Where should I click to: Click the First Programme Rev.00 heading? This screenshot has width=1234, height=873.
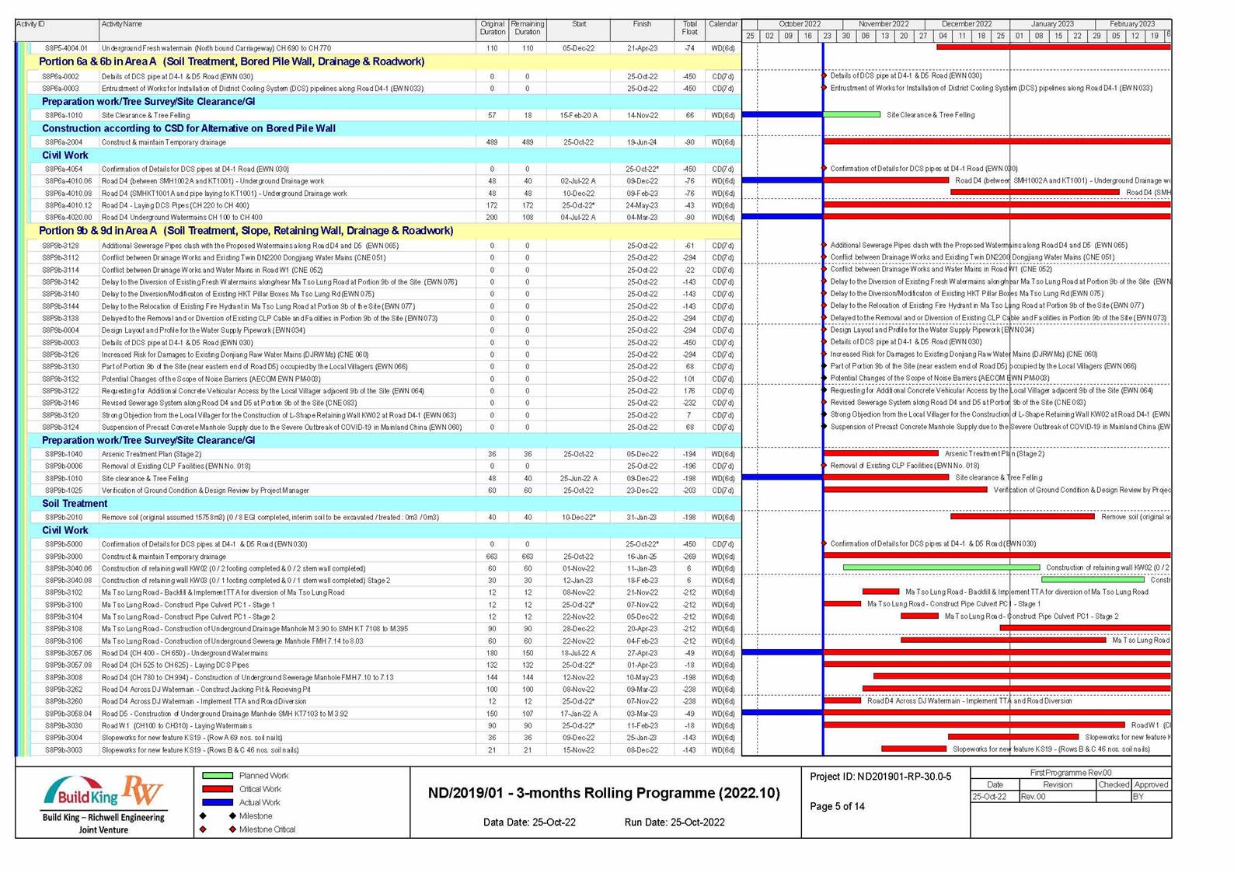pos(1071,773)
